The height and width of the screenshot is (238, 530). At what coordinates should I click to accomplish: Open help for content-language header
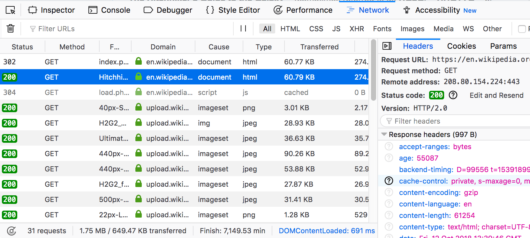click(389, 204)
